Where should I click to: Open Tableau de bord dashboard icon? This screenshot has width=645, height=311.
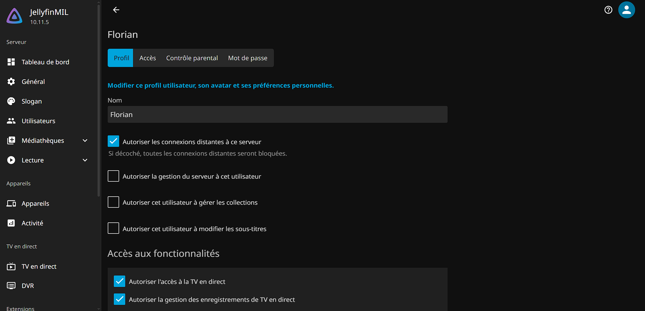(x=11, y=62)
